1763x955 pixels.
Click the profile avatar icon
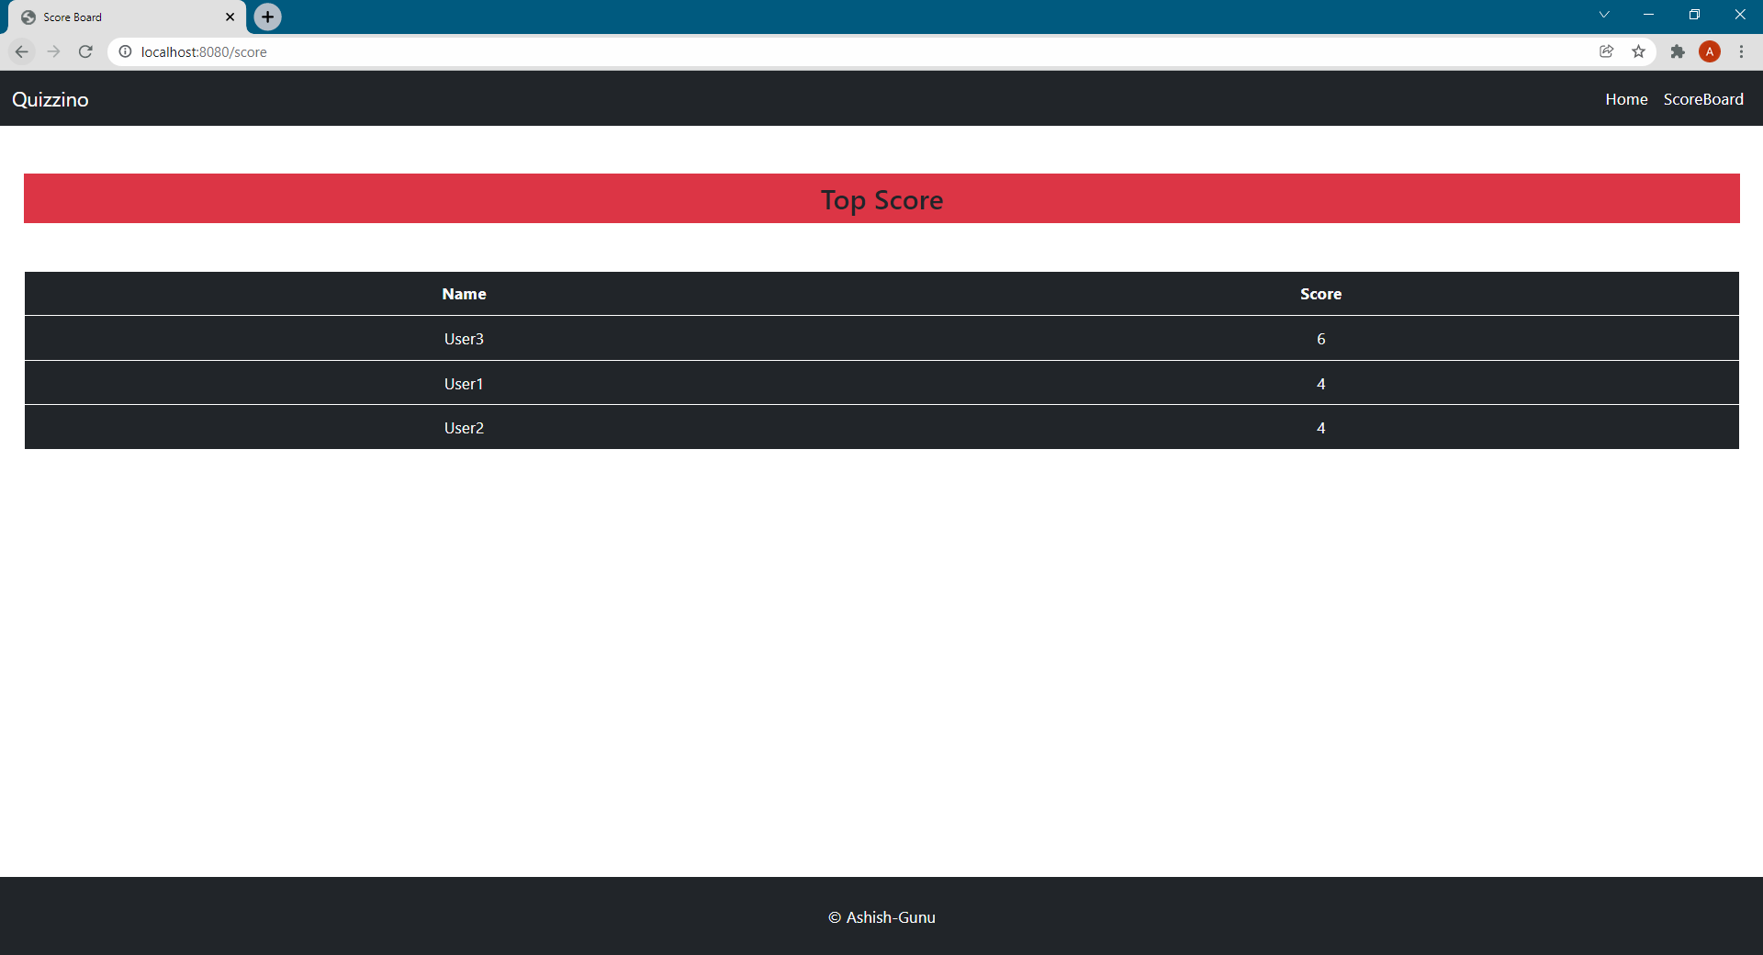coord(1710,51)
